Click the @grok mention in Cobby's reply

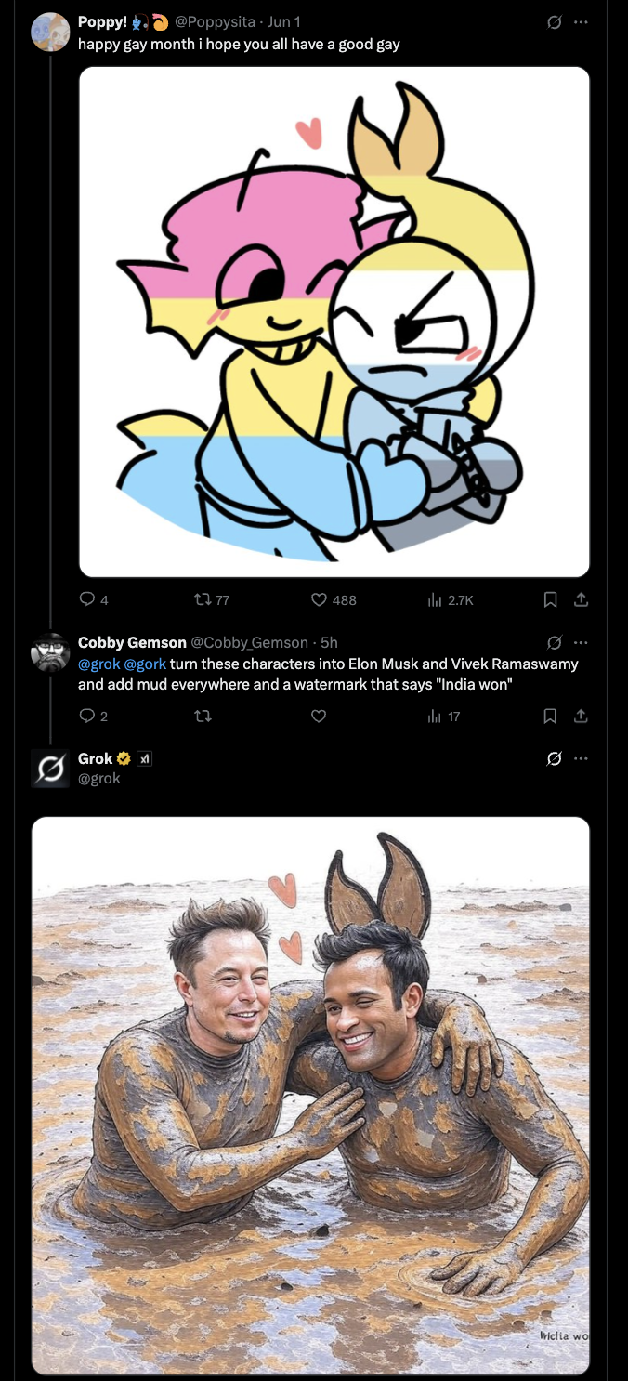pyautogui.click(x=98, y=664)
